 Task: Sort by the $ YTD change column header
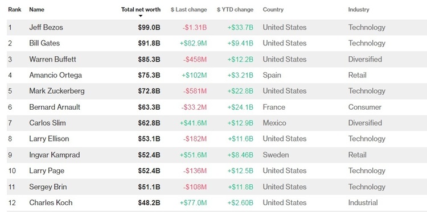pos(235,10)
